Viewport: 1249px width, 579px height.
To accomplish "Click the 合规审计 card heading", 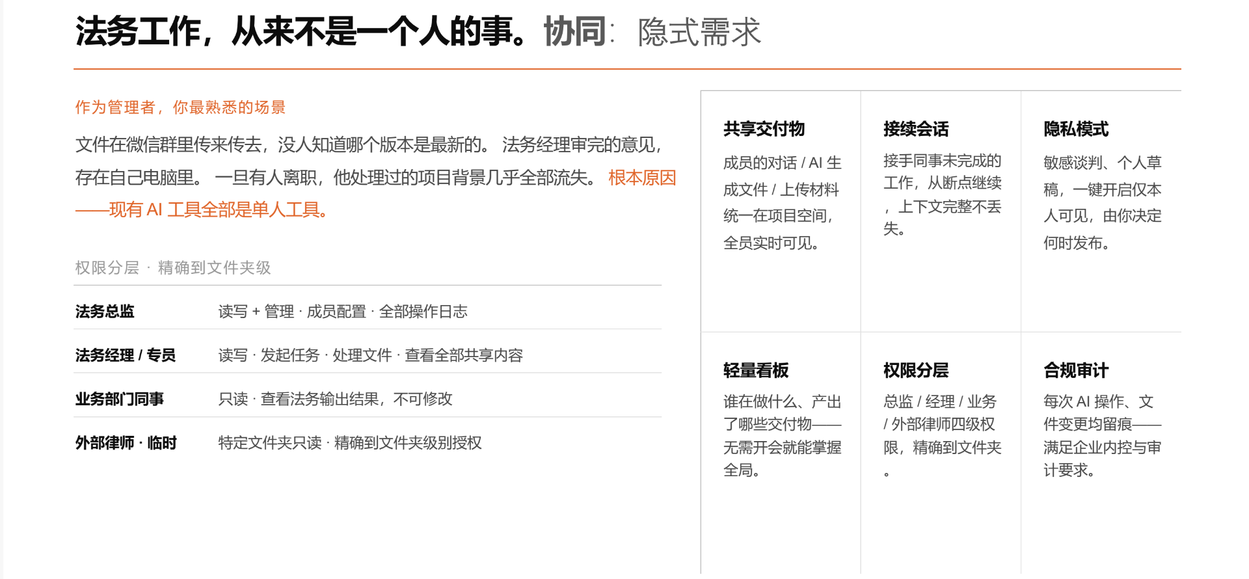I will coord(1076,370).
